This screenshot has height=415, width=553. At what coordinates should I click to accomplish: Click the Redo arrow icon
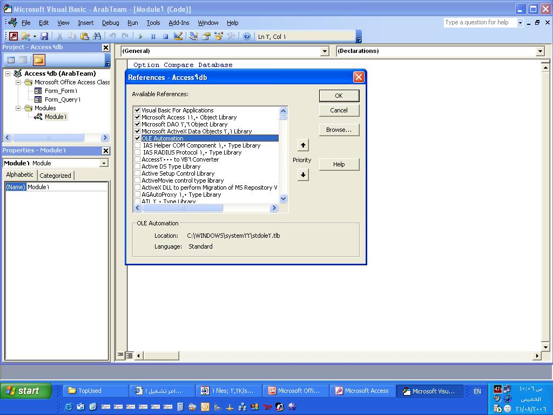pos(125,36)
